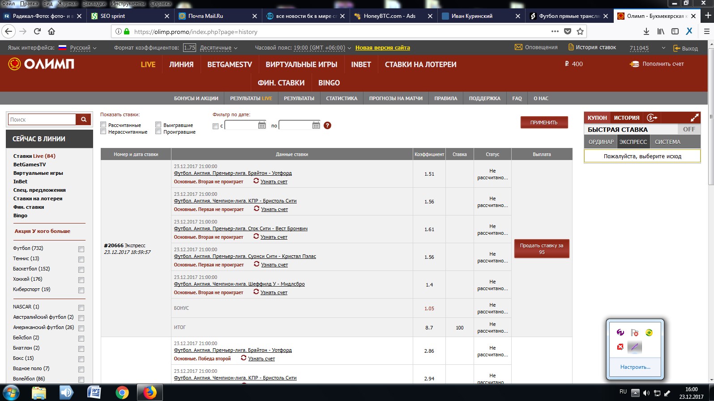Click the ПРИМЕНИТЬ button
Viewport: 714px width, 401px height.
pyautogui.click(x=544, y=122)
